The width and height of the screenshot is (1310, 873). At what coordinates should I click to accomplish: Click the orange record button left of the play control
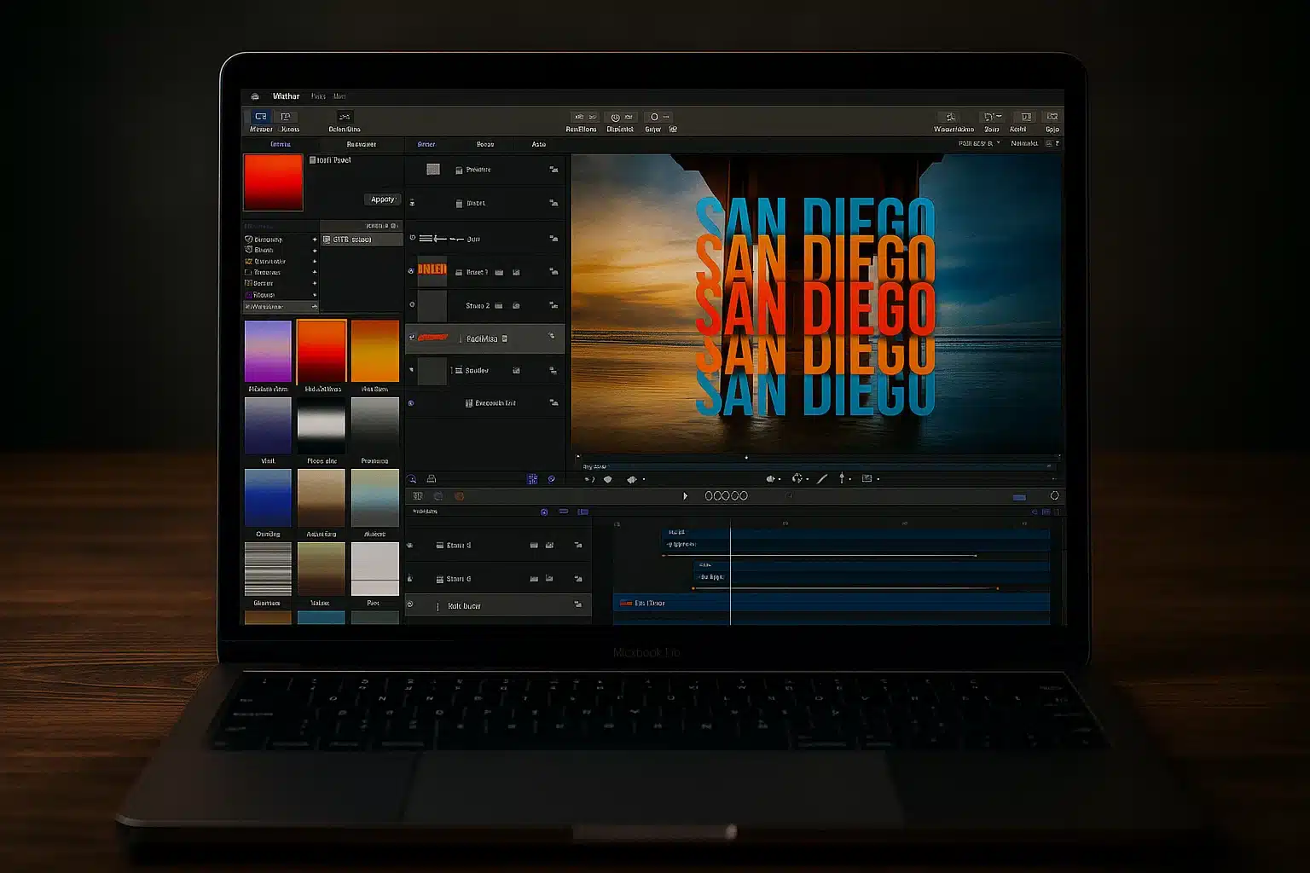tap(459, 495)
